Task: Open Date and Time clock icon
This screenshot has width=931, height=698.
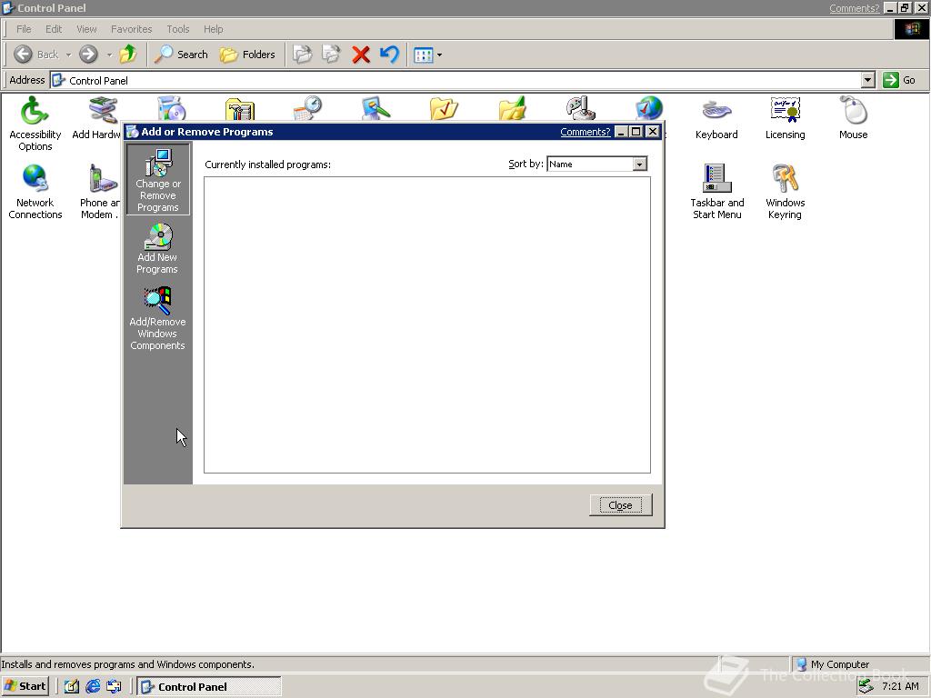Action: [308, 109]
